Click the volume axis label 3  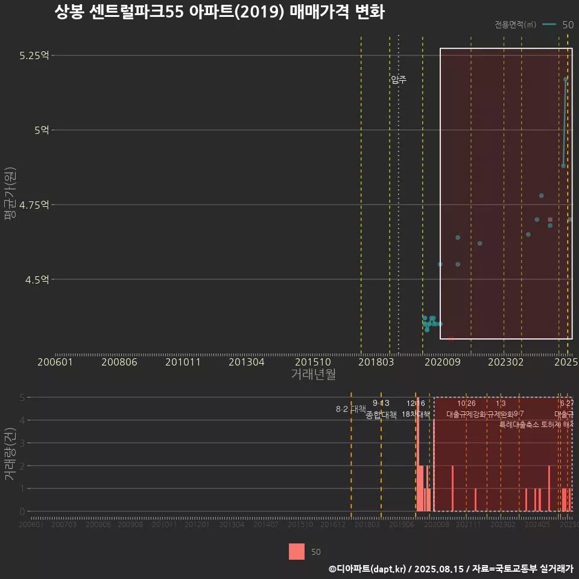[x=22, y=443]
